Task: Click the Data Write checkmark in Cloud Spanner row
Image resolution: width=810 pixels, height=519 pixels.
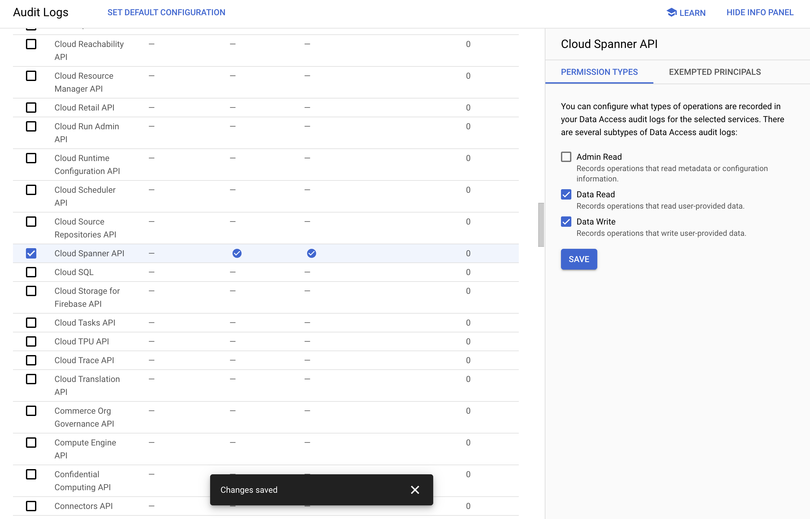Action: 312,253
